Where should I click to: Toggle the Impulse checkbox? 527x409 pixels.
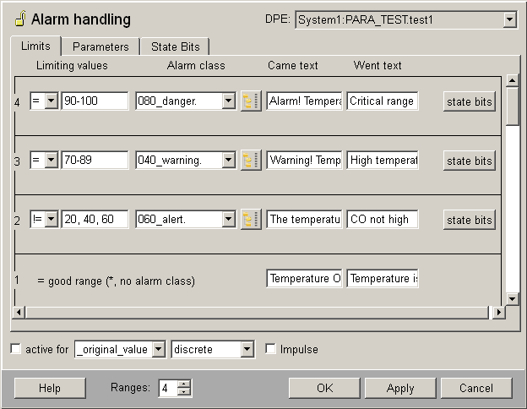point(270,349)
